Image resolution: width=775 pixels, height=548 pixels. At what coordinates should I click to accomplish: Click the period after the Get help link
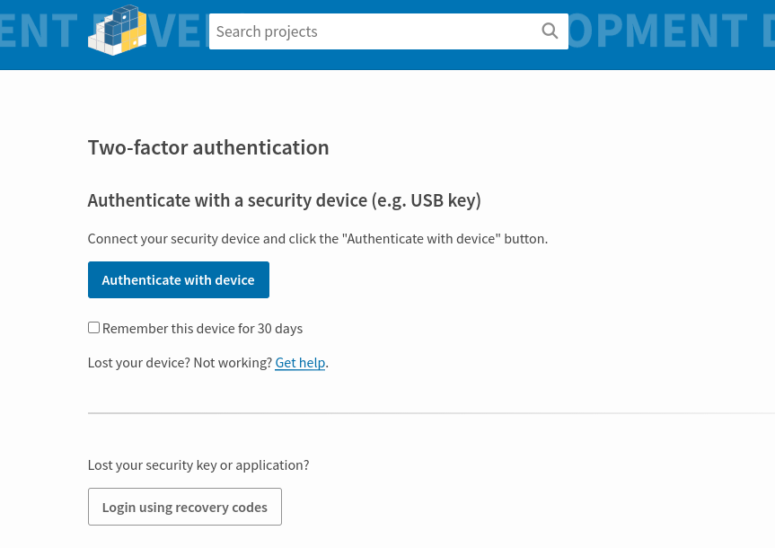pos(327,364)
